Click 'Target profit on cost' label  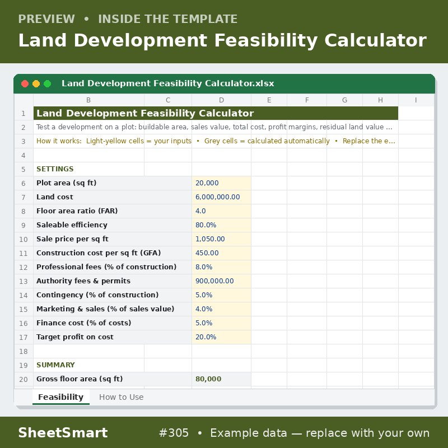click(75, 337)
